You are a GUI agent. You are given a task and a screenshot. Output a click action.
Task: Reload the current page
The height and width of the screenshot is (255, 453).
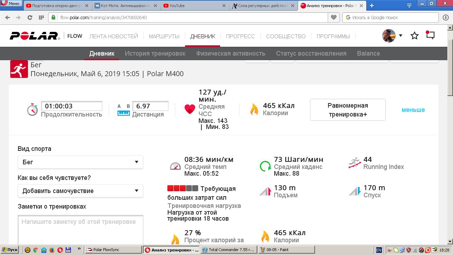[30, 17]
